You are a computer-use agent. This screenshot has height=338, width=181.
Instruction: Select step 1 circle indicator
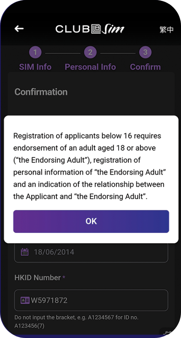pos(35,52)
